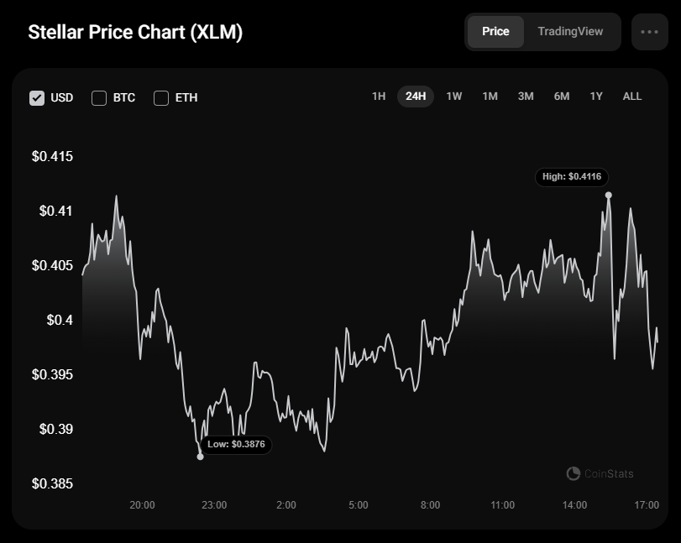Choose the 1W time range

(453, 97)
